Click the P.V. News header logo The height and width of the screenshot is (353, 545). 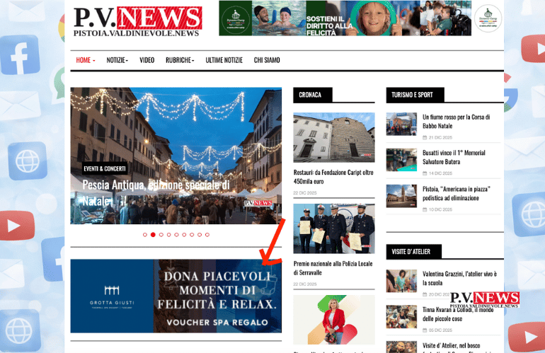click(x=137, y=21)
